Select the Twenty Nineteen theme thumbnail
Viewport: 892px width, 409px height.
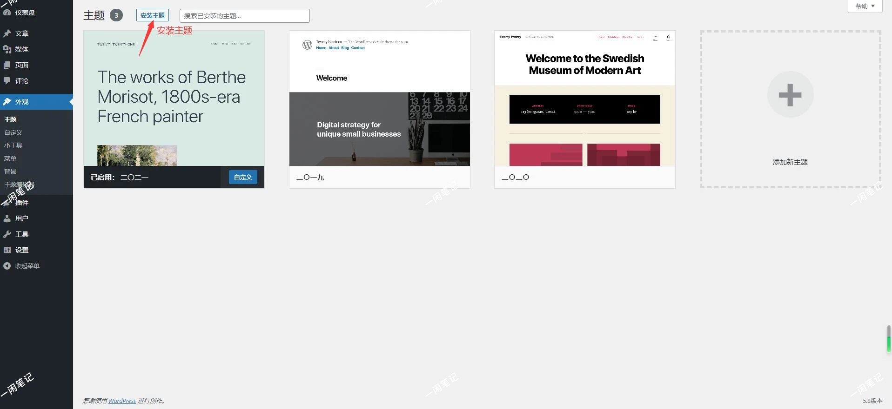tap(379, 99)
